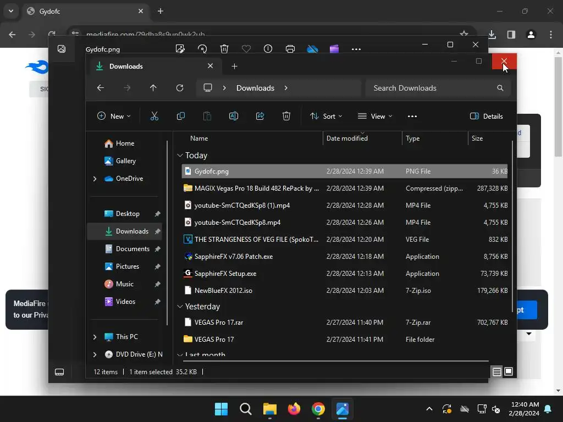Bookmark page with star icon in Chrome
Image resolution: width=563 pixels, height=422 pixels.
(463, 35)
